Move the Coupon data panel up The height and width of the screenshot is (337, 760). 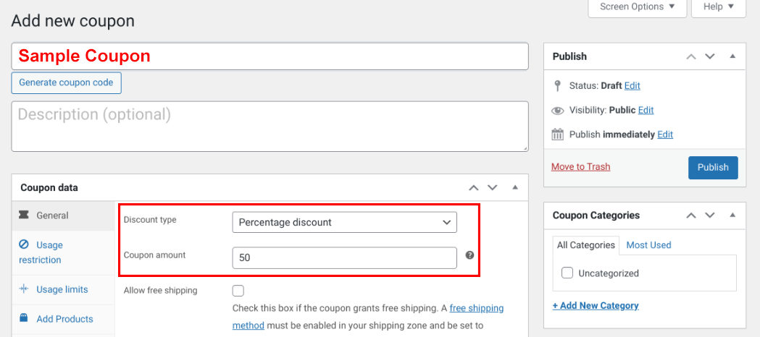474,187
